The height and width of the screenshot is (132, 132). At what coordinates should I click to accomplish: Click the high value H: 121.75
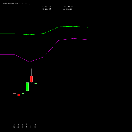(x=68, y=7)
